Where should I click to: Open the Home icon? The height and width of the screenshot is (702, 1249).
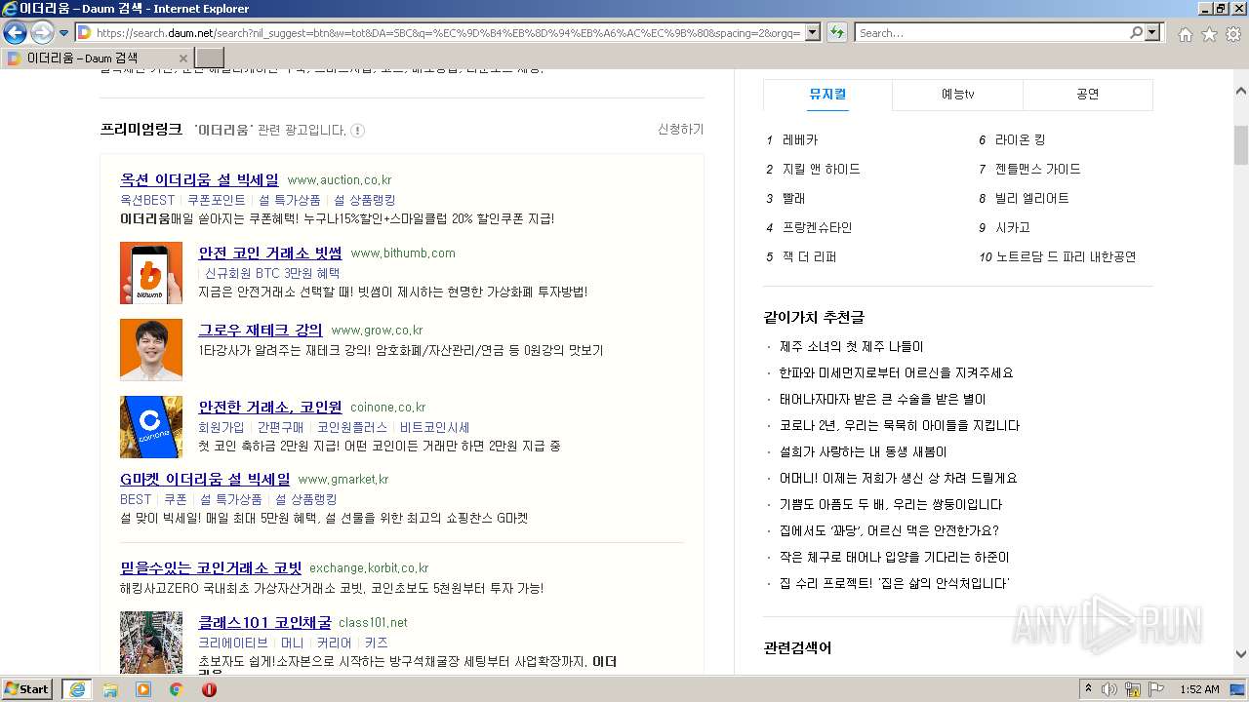tap(1185, 34)
